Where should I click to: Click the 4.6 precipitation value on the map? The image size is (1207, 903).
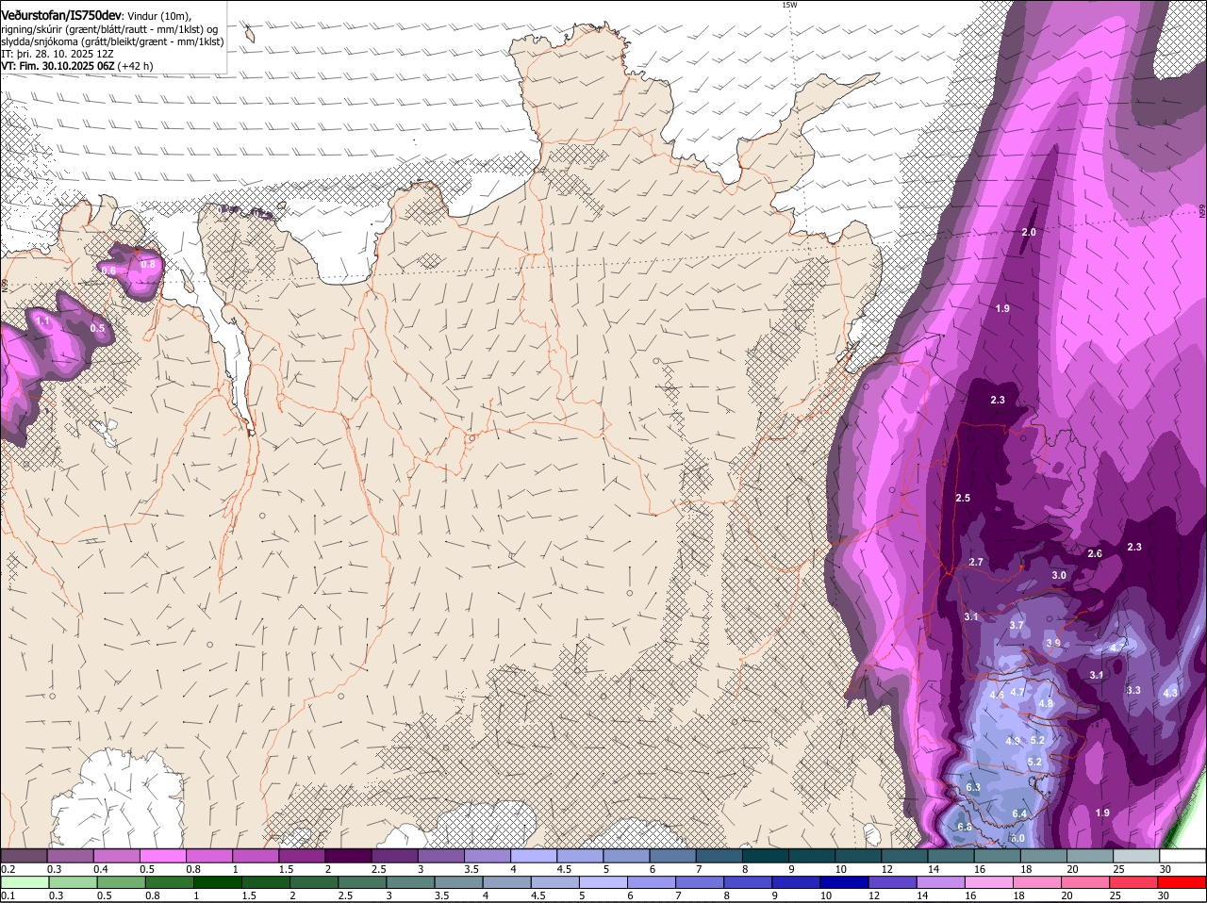997,695
